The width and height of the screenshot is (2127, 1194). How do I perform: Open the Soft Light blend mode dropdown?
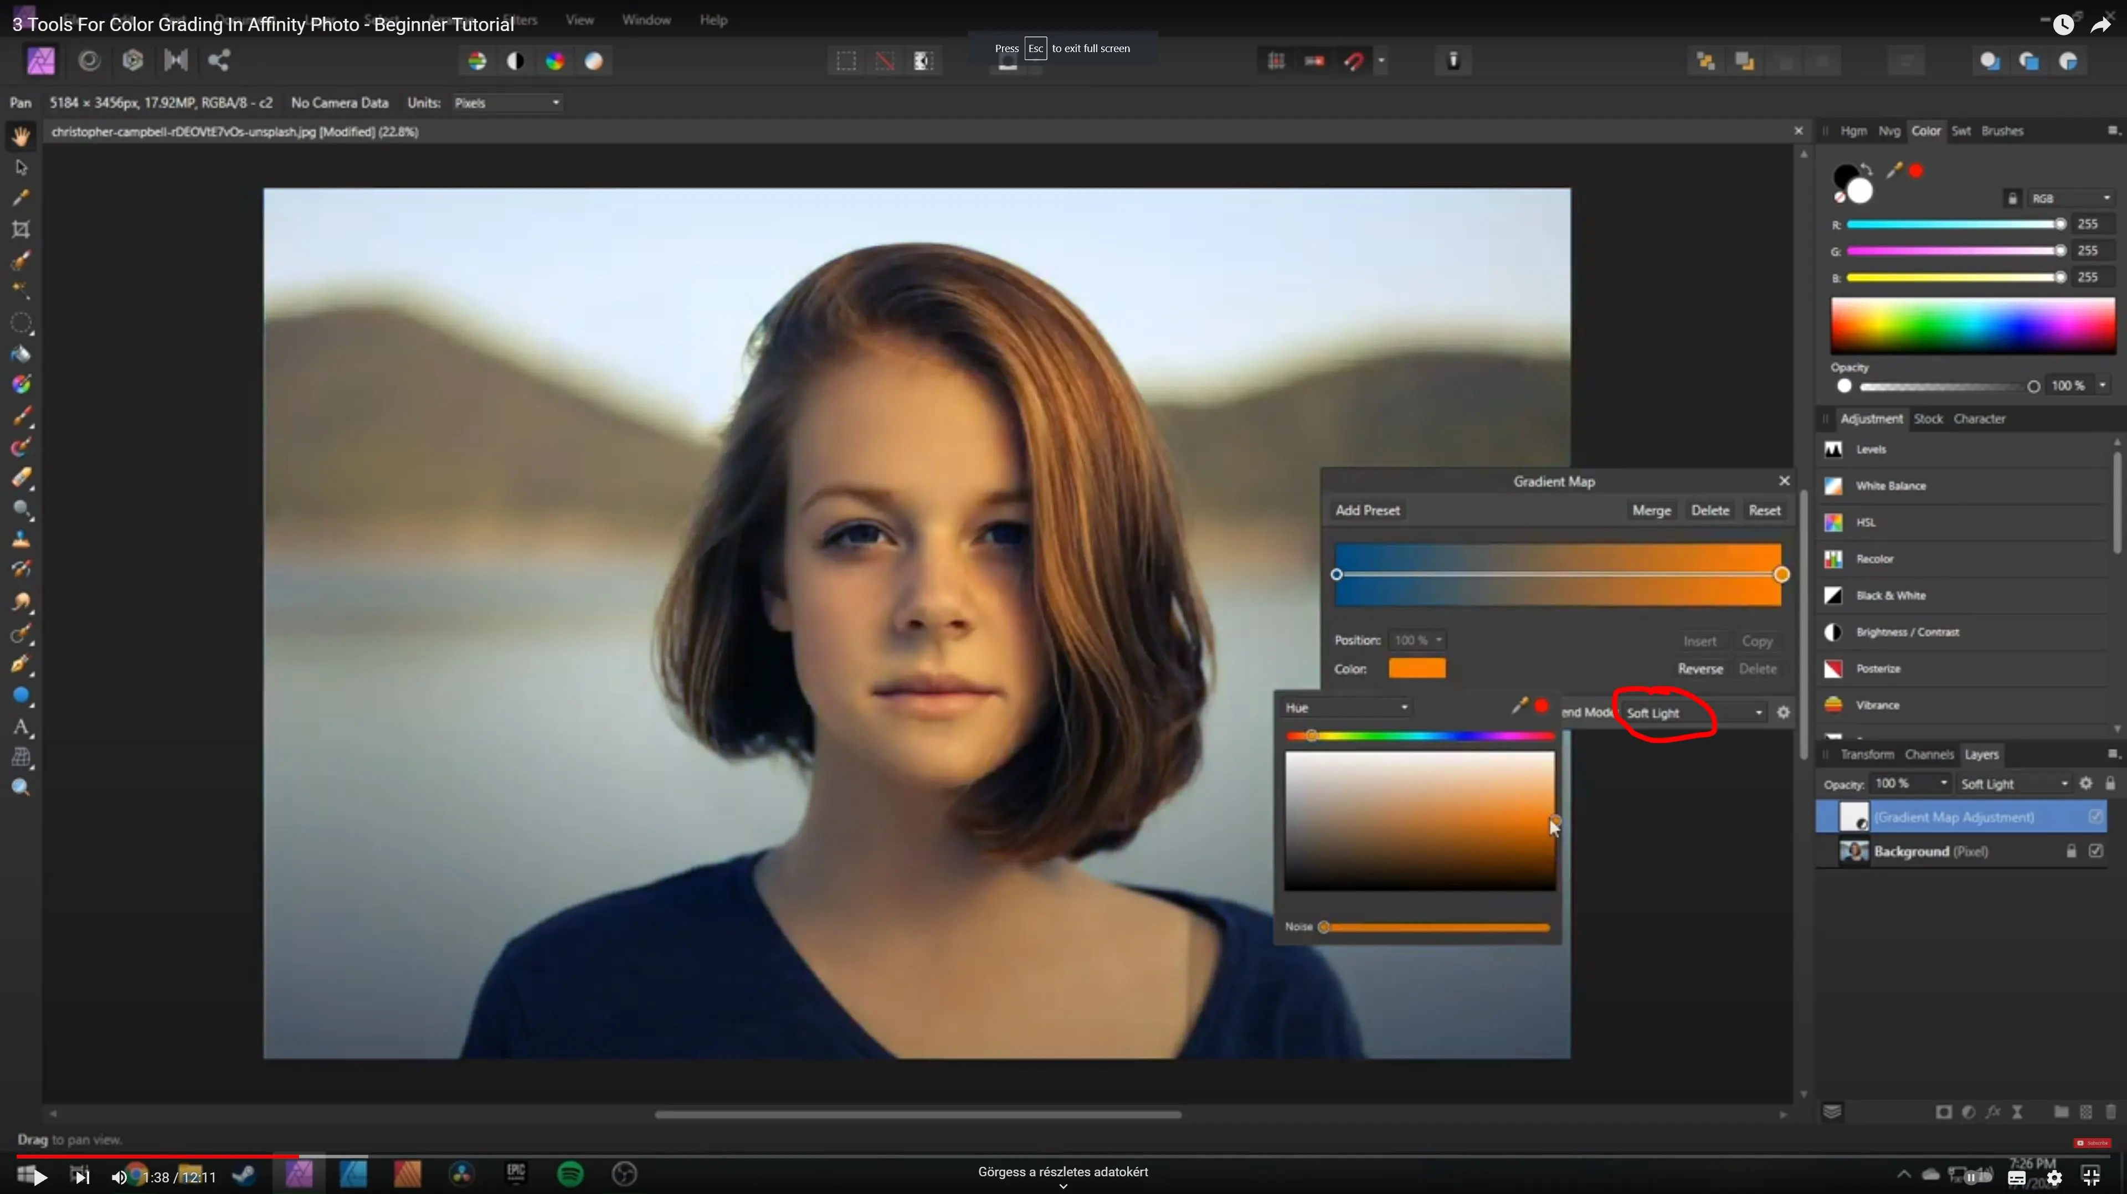tap(1693, 713)
